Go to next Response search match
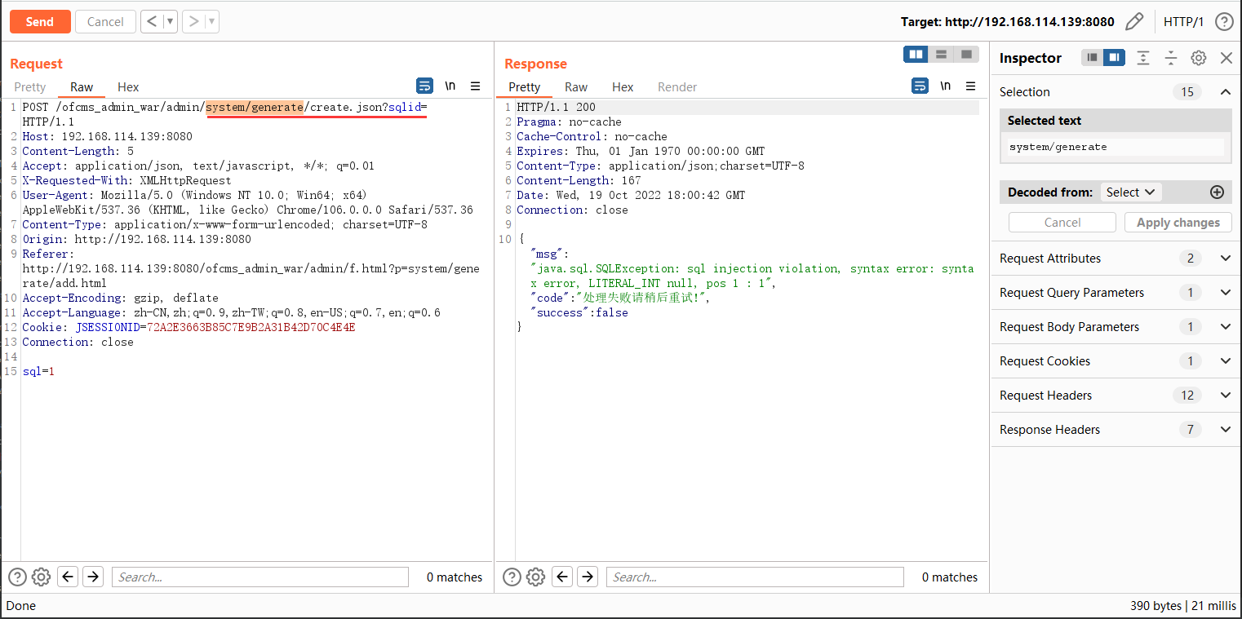1242x619 pixels. (x=588, y=577)
